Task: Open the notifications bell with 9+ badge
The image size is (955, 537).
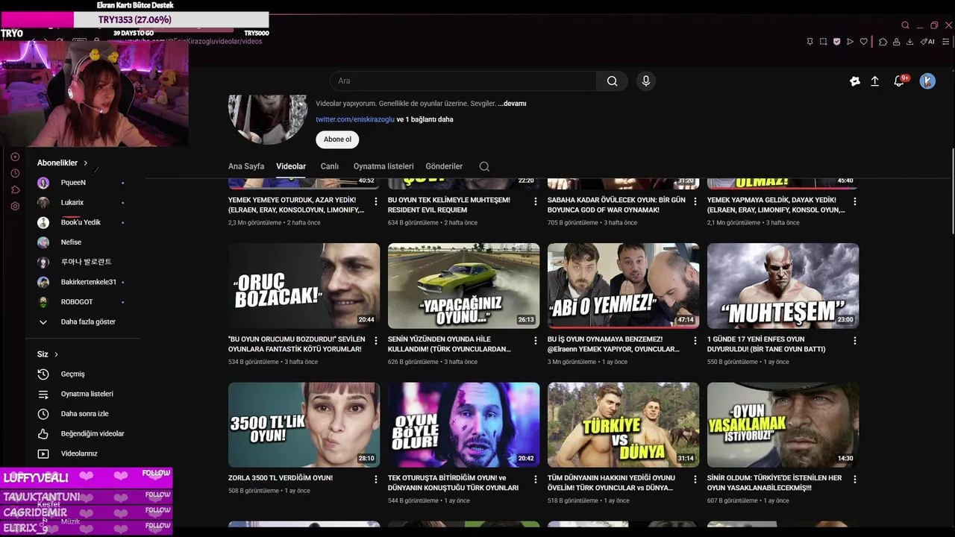Action: click(x=900, y=81)
